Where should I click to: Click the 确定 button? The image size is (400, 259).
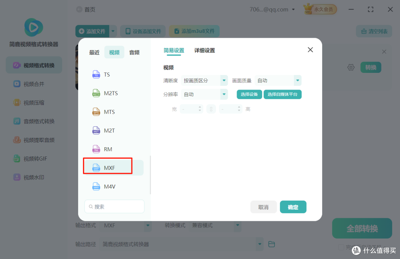293,207
